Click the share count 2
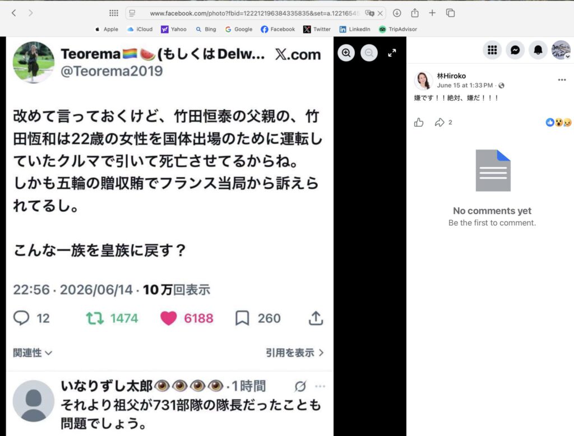This screenshot has width=574, height=436. click(450, 122)
